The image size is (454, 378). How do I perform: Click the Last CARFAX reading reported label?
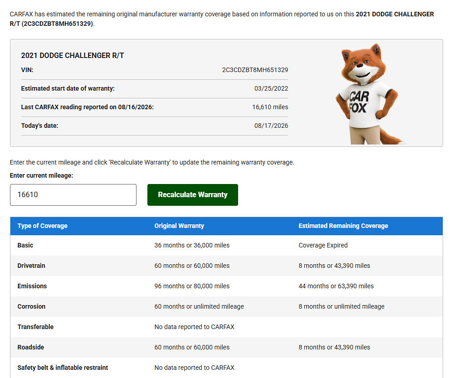click(x=87, y=107)
